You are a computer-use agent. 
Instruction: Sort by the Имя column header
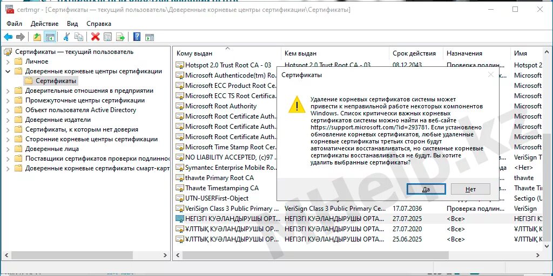[527, 53]
